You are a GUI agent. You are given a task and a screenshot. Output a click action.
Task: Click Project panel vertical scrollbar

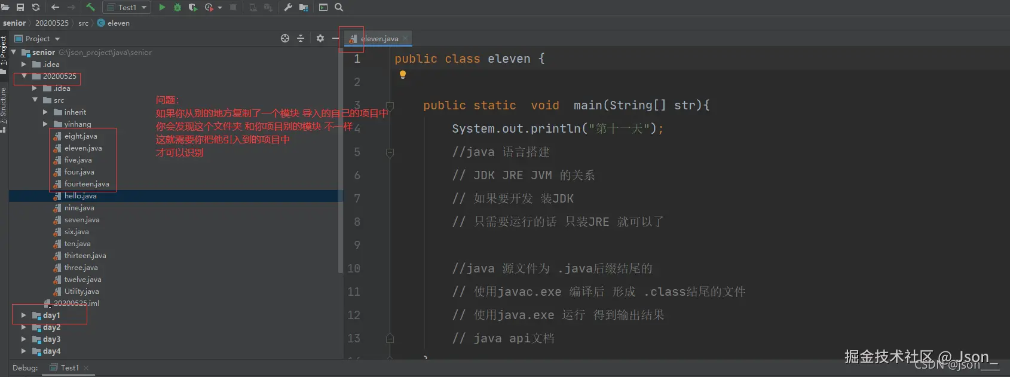[x=341, y=160]
